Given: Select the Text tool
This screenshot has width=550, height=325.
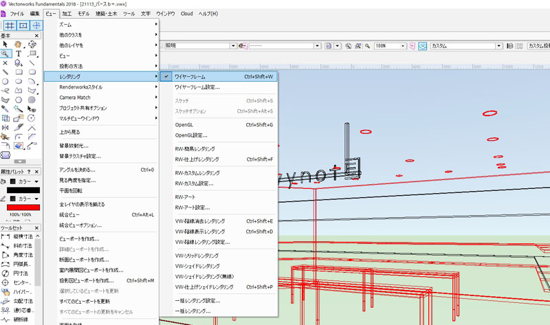Looking at the screenshot, I should (x=19, y=54).
